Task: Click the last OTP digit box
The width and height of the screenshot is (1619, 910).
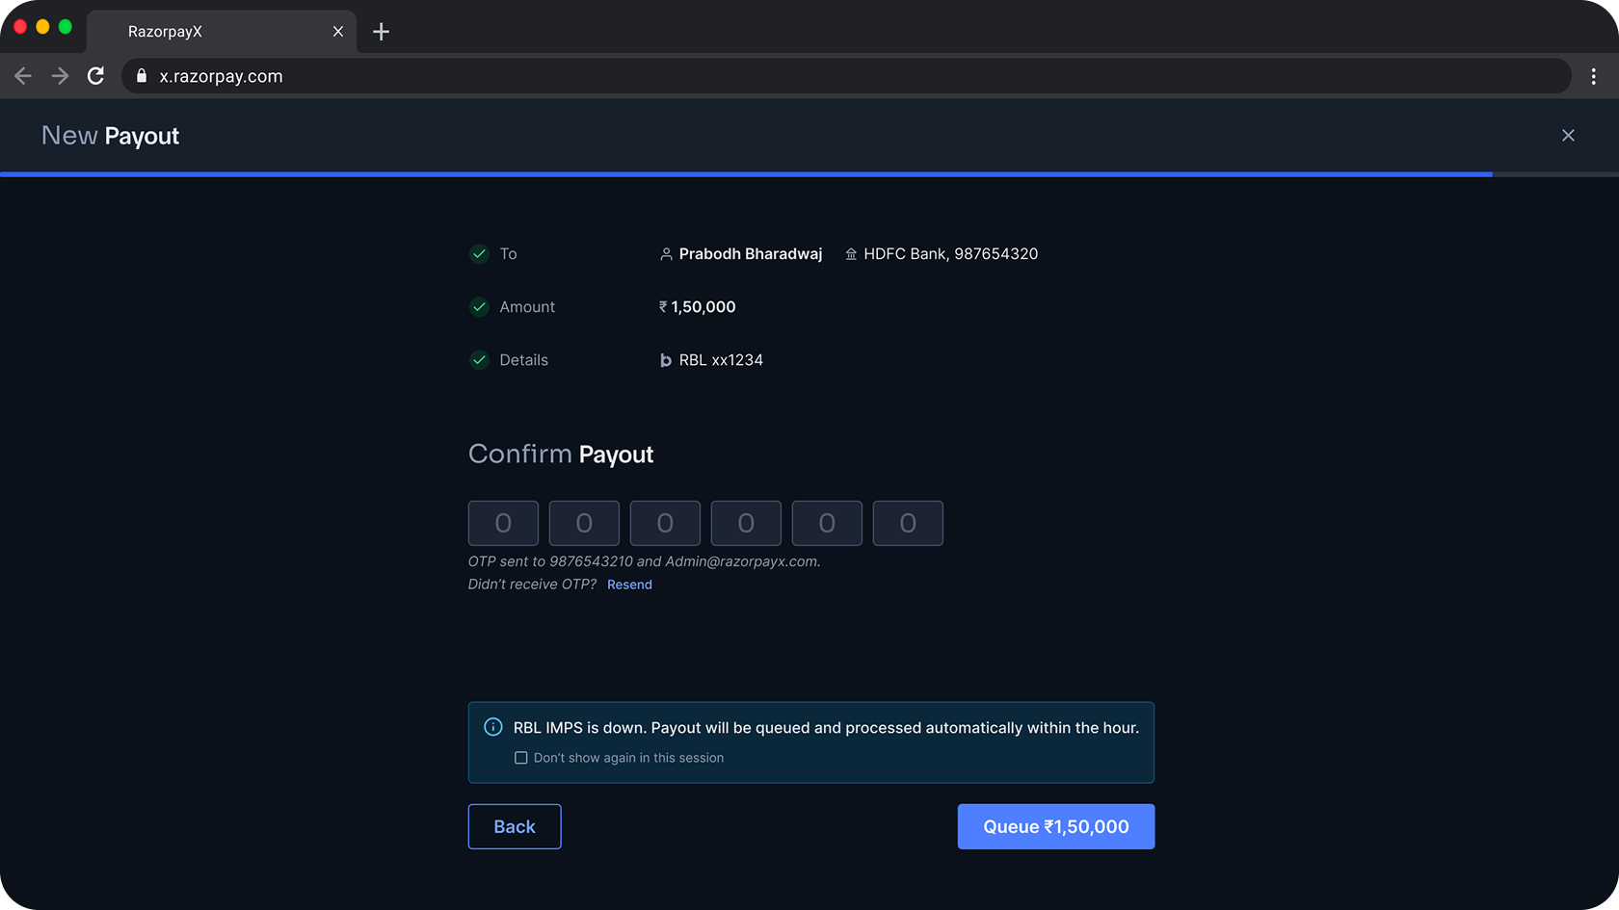Action: coord(907,523)
